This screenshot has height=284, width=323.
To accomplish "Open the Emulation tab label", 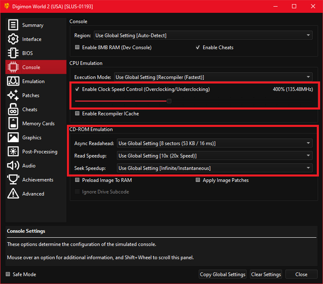I will click(x=33, y=81).
